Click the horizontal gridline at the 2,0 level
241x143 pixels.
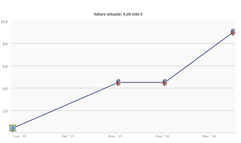(123, 111)
